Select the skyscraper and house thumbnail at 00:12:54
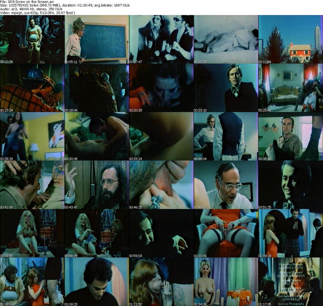323x306 pixels. tap(290, 39)
